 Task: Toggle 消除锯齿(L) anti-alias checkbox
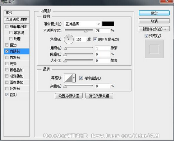pos(81,78)
